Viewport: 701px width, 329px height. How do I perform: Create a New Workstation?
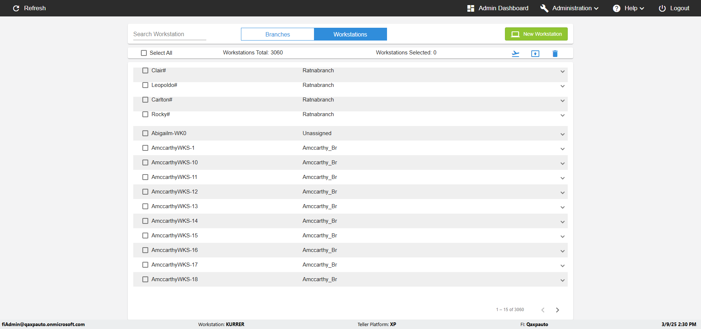click(536, 34)
